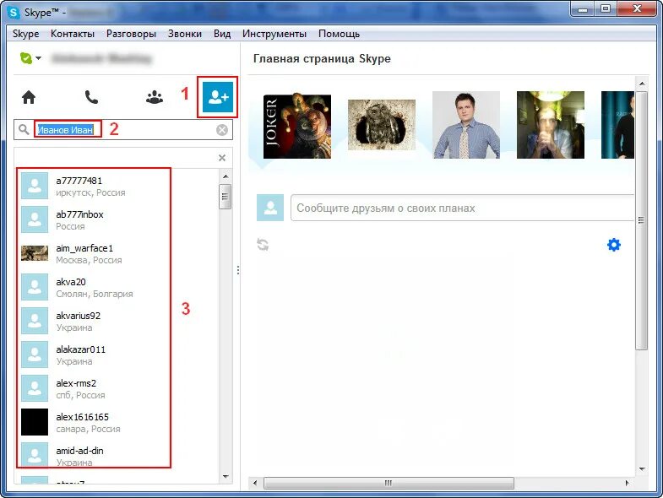This screenshot has height=498, width=663.
Task: Click the horizontal scrollbar thumb
Action: (x=389, y=483)
